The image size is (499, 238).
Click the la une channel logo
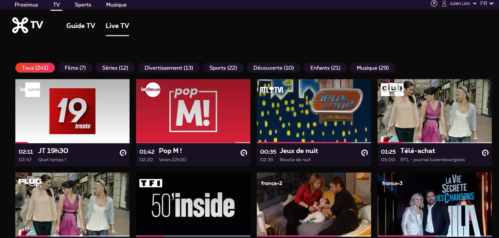(30, 90)
